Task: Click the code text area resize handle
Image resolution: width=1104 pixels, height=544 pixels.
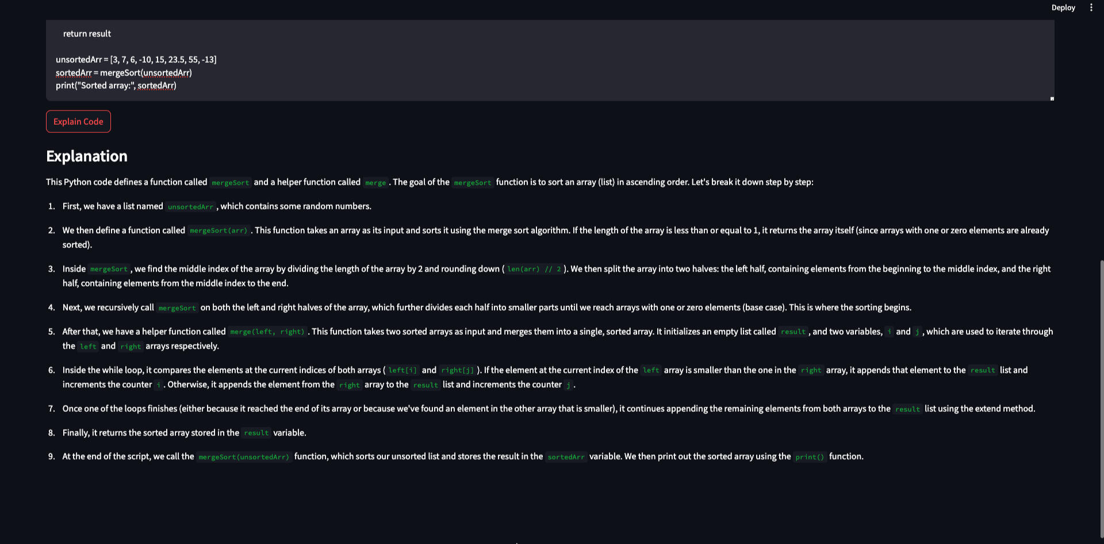Action: (1052, 99)
